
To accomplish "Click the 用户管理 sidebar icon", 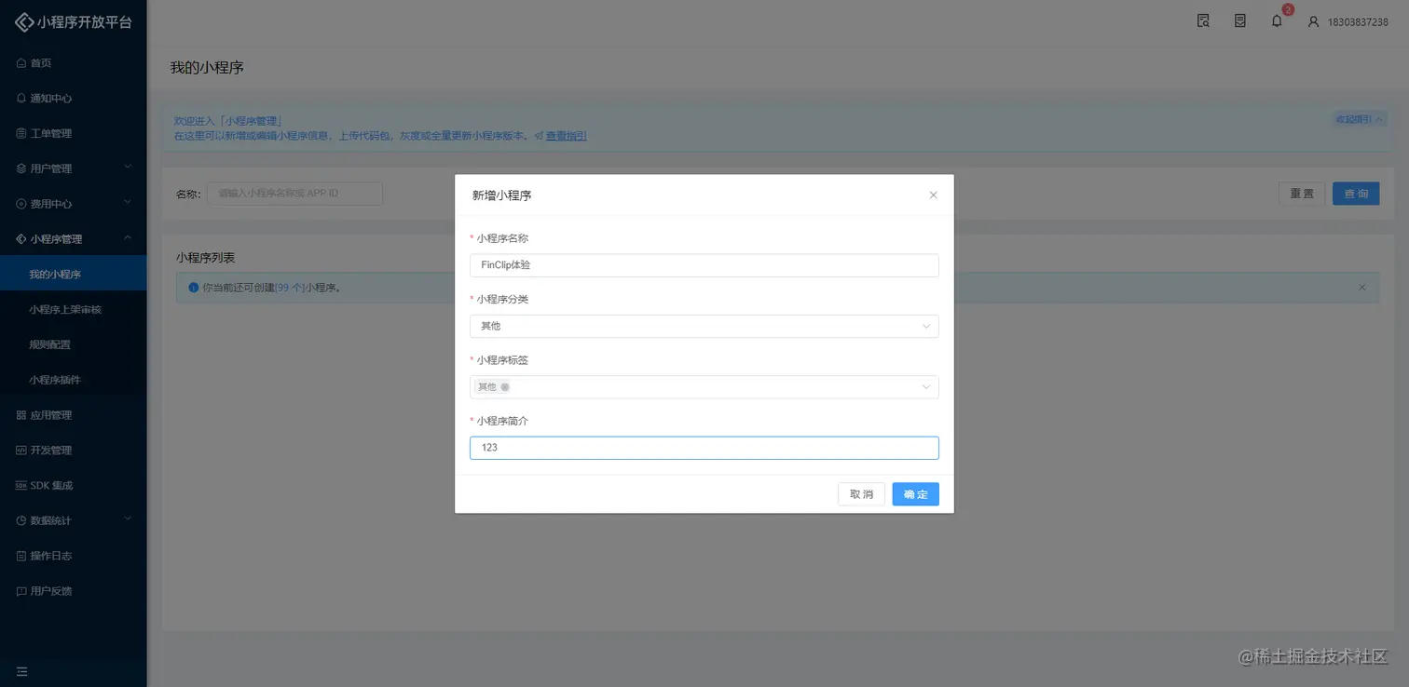I will (21, 168).
